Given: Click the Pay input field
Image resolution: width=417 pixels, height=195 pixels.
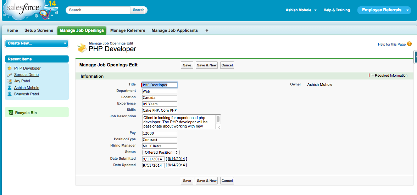Looking at the screenshot, I should [160, 134].
